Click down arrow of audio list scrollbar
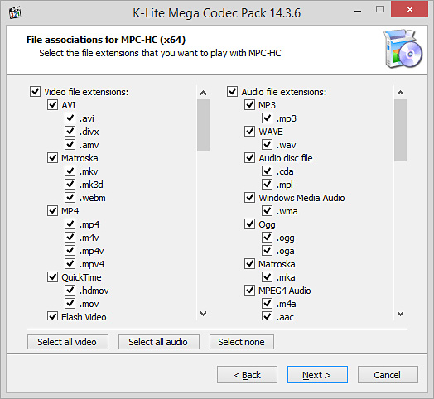Image resolution: width=434 pixels, height=399 pixels. pos(401,314)
